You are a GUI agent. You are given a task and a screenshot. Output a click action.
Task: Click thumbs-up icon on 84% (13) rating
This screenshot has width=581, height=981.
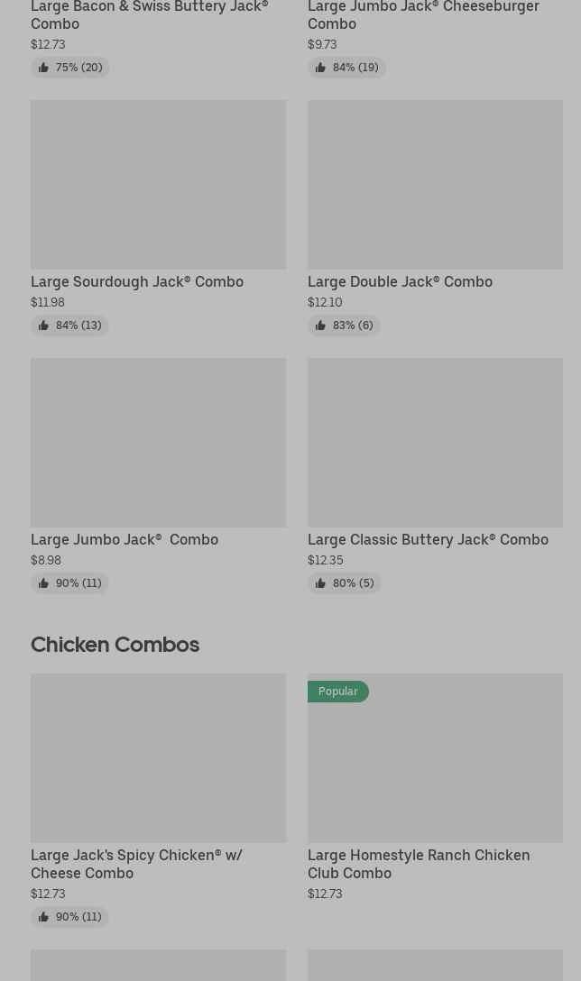[x=43, y=325]
